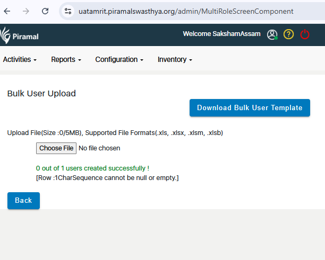
Task: Click the Welcome SakshamAssam text
Action: click(x=221, y=34)
